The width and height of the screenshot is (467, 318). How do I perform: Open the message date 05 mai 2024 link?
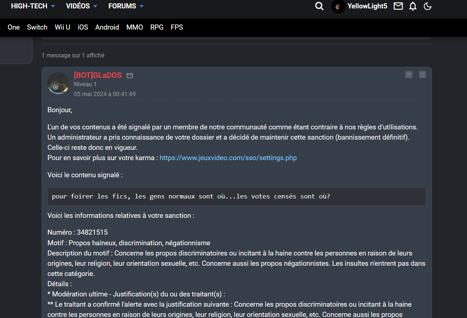(105, 94)
